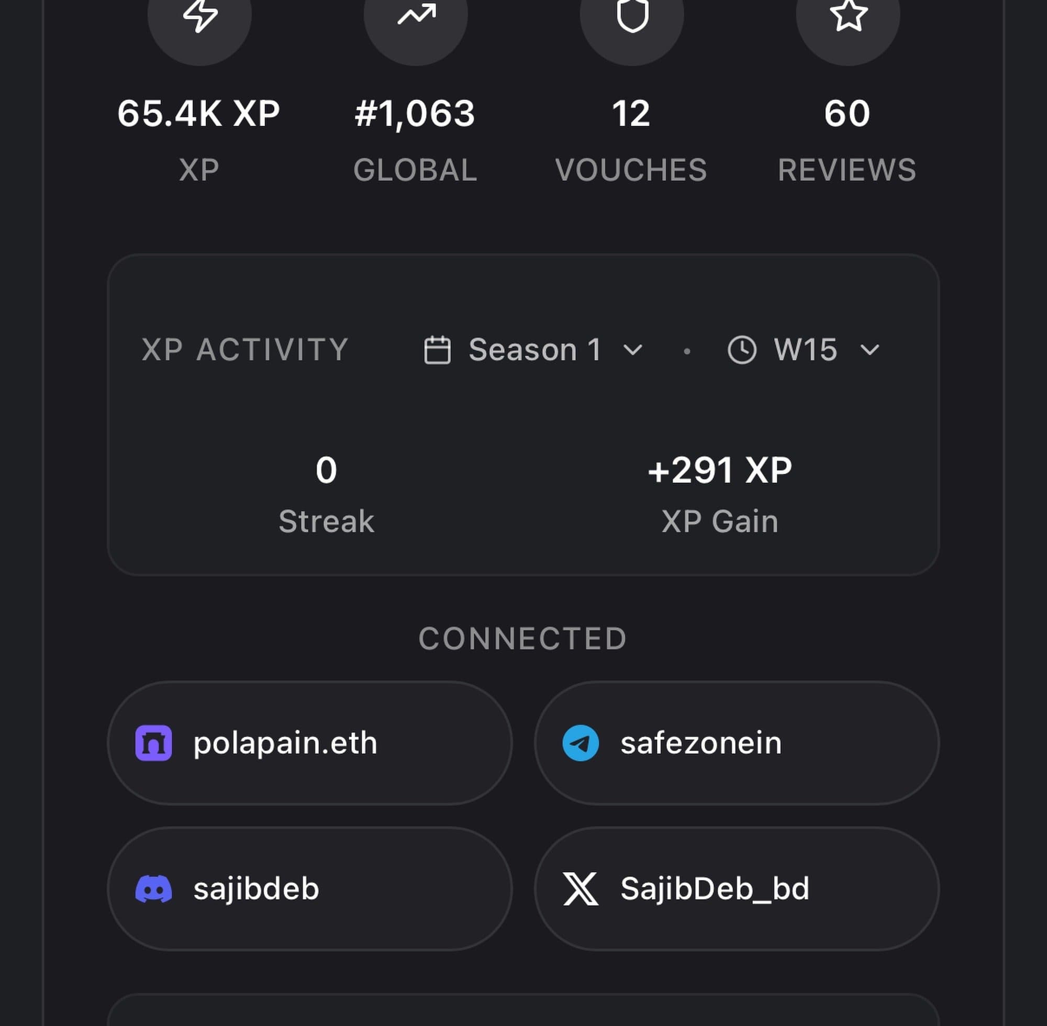This screenshot has width=1047, height=1026.
Task: Expand the W15 week selector
Action: (805, 350)
